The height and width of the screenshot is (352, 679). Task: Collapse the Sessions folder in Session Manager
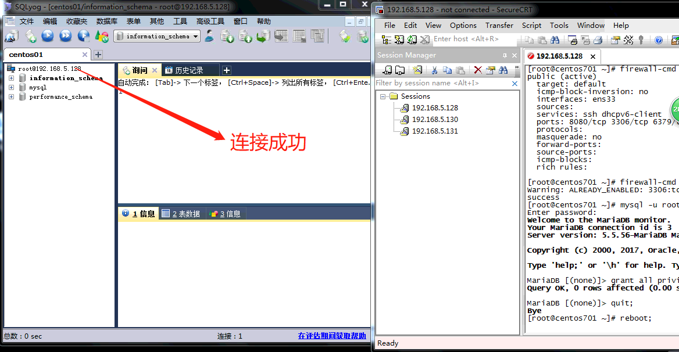[x=383, y=96]
